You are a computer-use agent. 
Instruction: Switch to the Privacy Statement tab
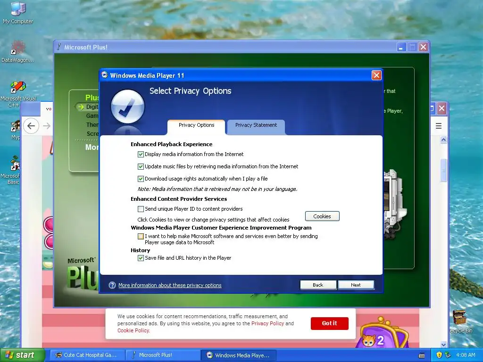[256, 126]
